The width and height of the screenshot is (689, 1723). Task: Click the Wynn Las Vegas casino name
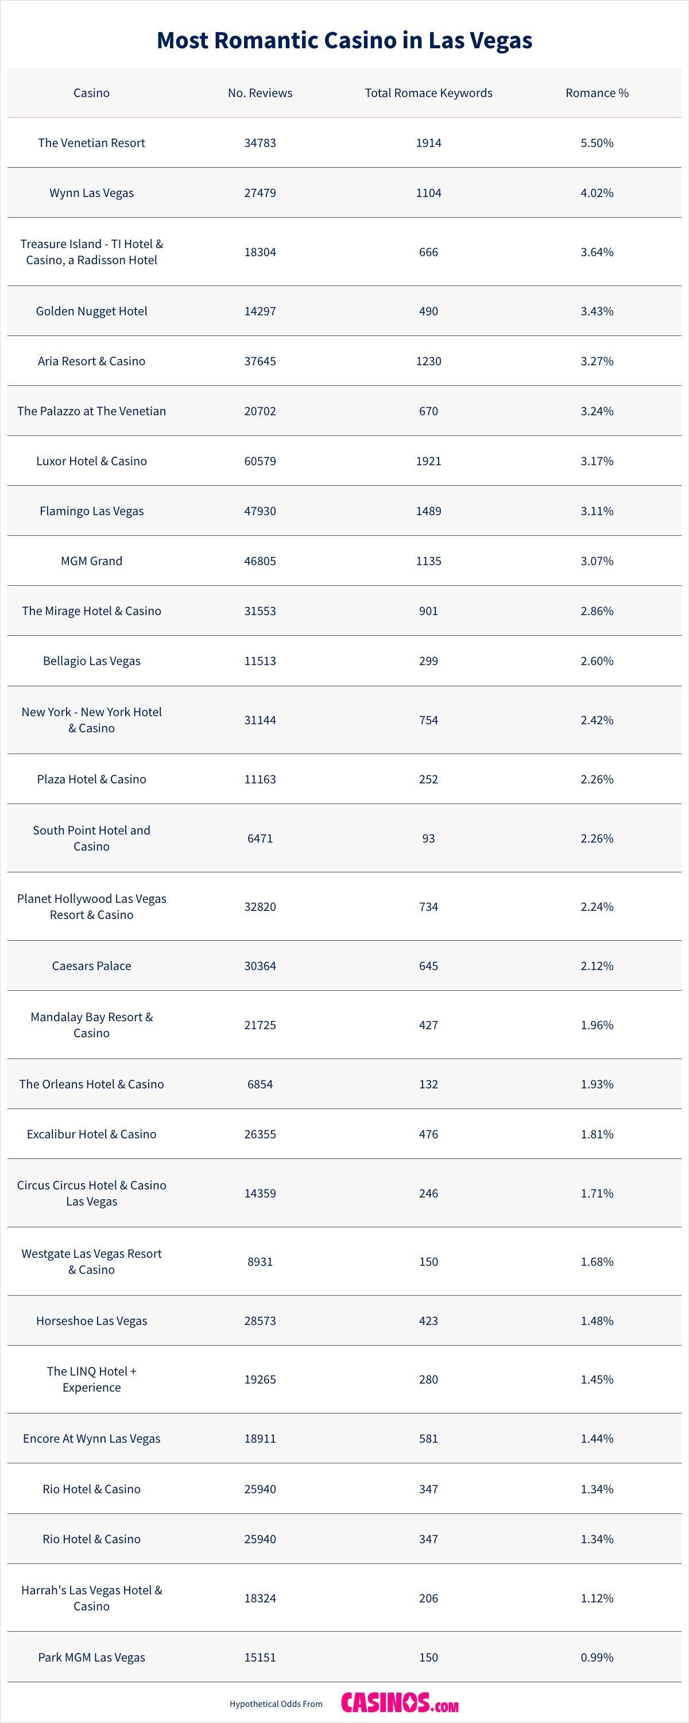92,192
